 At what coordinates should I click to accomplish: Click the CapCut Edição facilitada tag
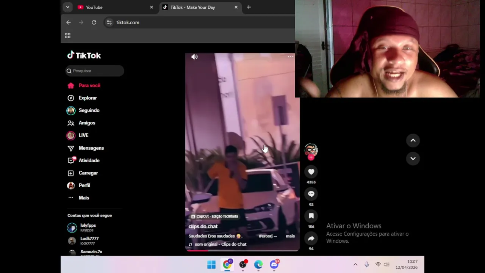click(214, 216)
